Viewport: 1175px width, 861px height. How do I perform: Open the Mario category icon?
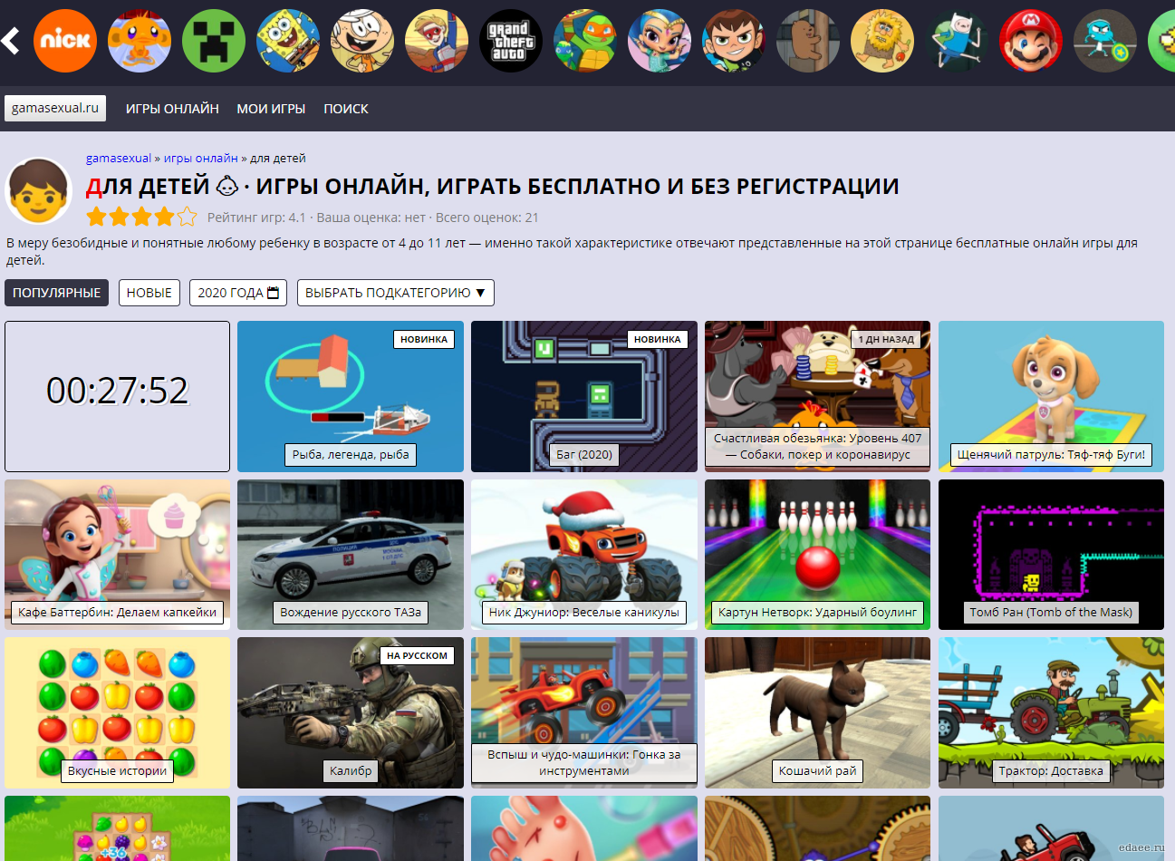(1031, 41)
